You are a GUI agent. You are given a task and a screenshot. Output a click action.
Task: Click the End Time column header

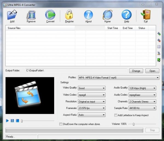point(128,28)
